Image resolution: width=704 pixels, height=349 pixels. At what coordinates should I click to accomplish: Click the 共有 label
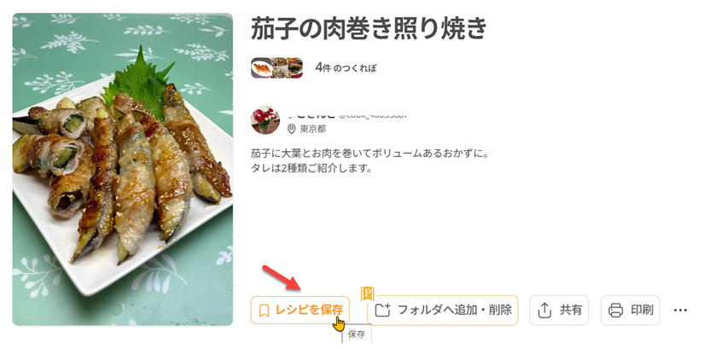pos(571,310)
